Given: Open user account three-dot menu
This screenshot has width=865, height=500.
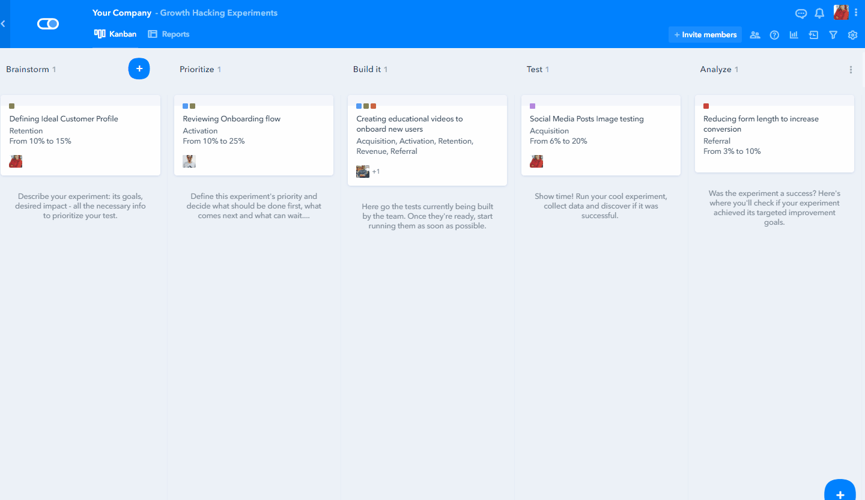Looking at the screenshot, I should click(x=856, y=13).
